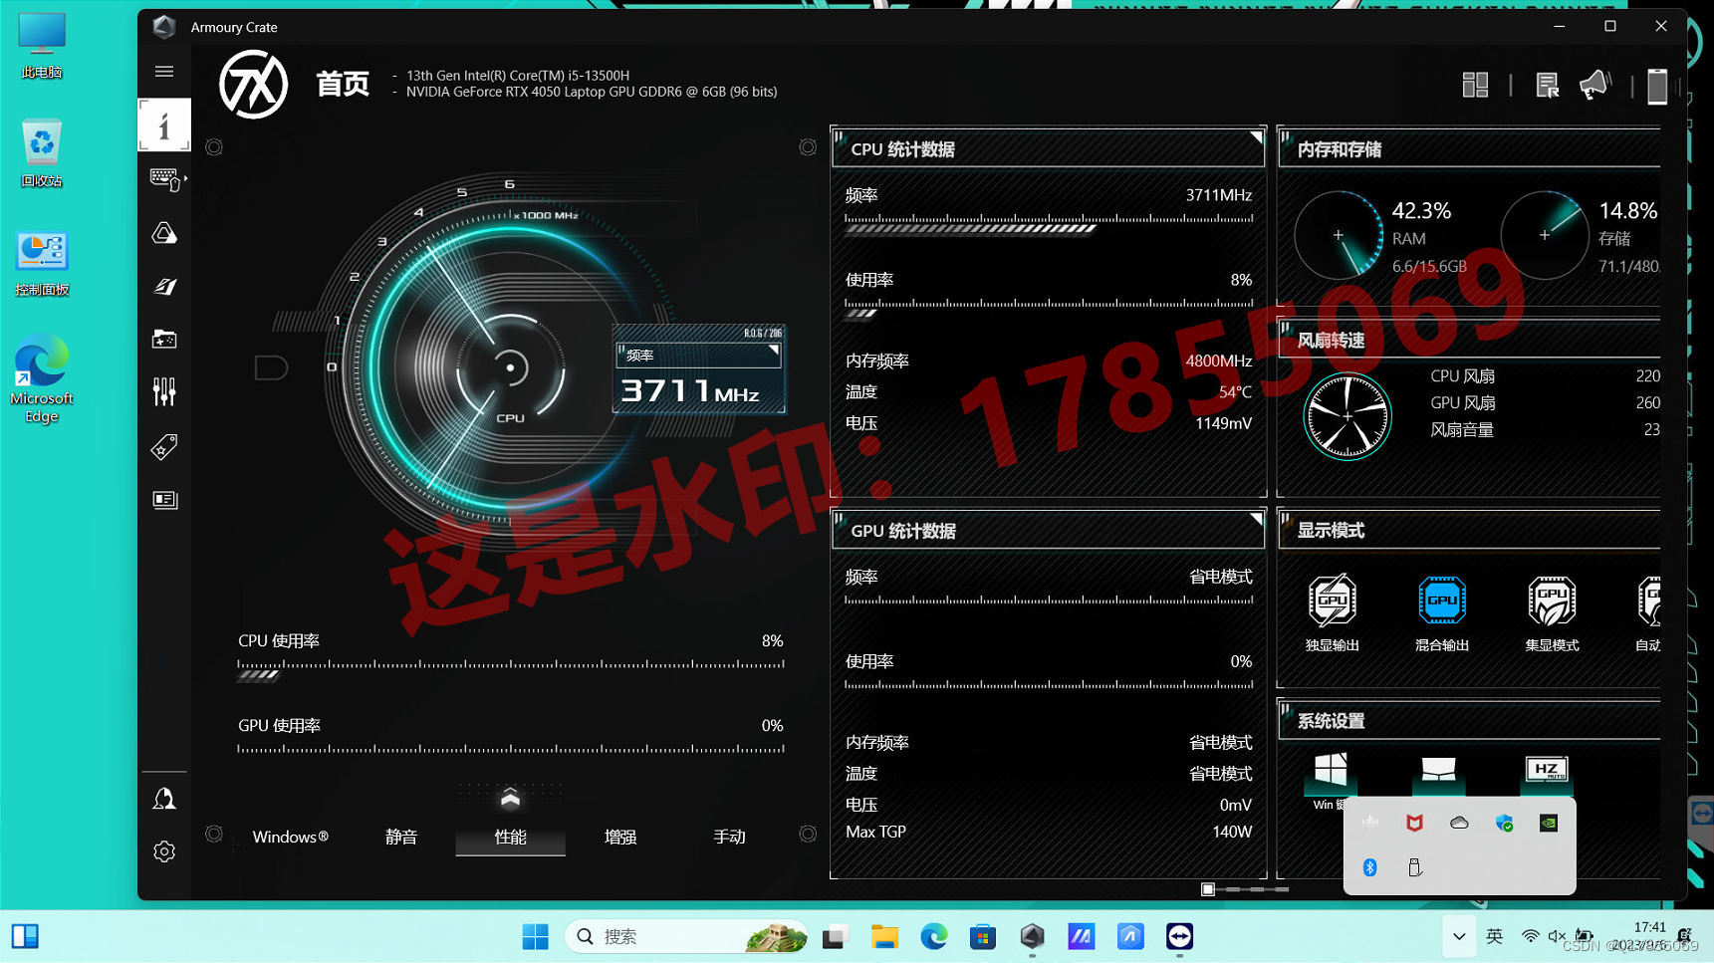Select 手动 operating mode
The width and height of the screenshot is (1714, 963).
tap(729, 837)
